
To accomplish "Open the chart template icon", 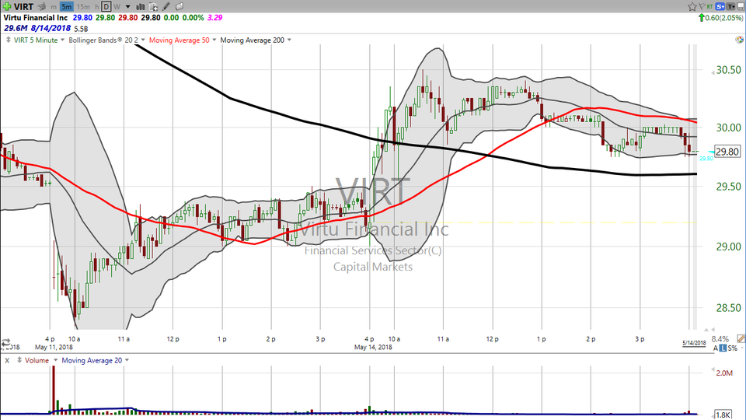I will [153, 7].
